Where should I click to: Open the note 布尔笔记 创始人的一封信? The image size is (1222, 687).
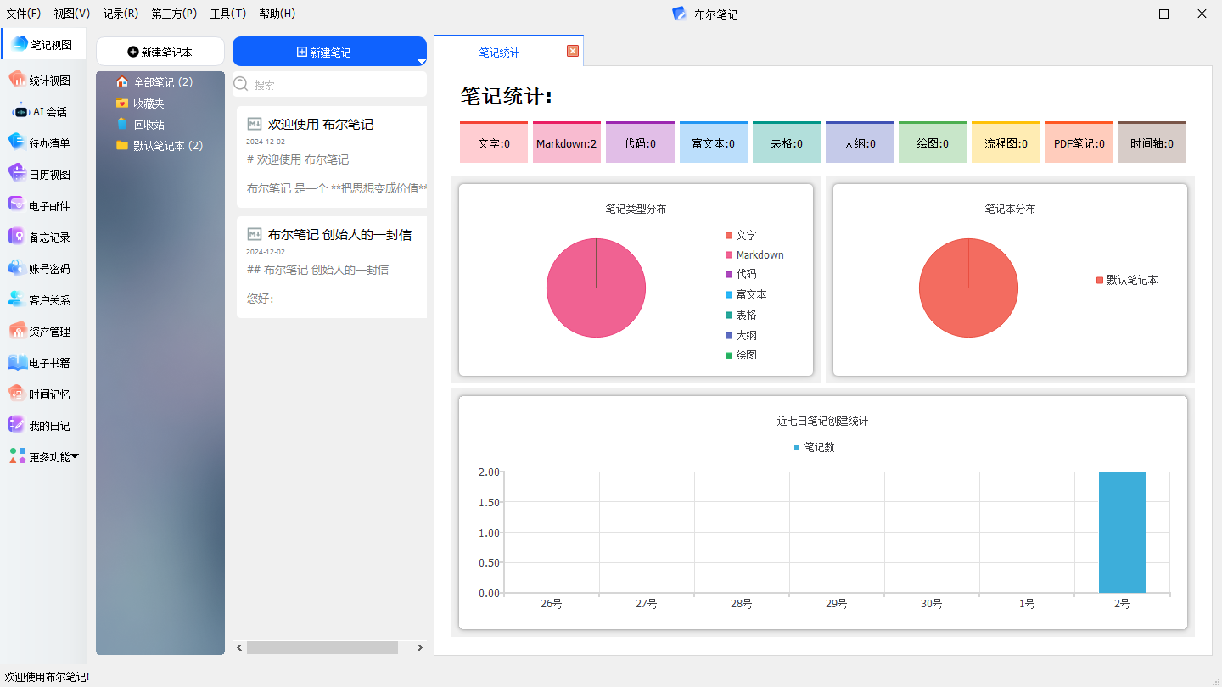click(x=332, y=267)
